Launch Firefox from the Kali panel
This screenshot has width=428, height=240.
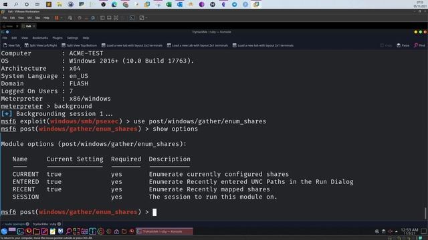(x=28, y=231)
